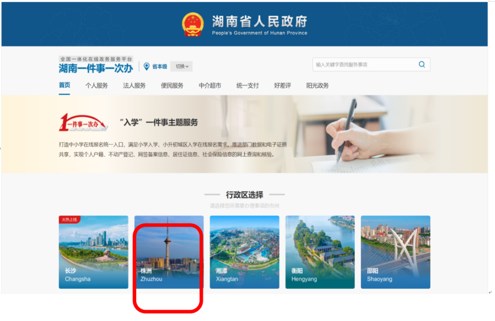Open the 个人服务 menu

[97, 86]
